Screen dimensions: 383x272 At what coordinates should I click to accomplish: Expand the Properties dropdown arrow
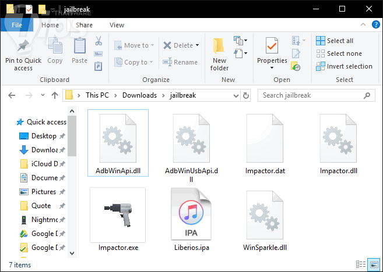[272, 68]
